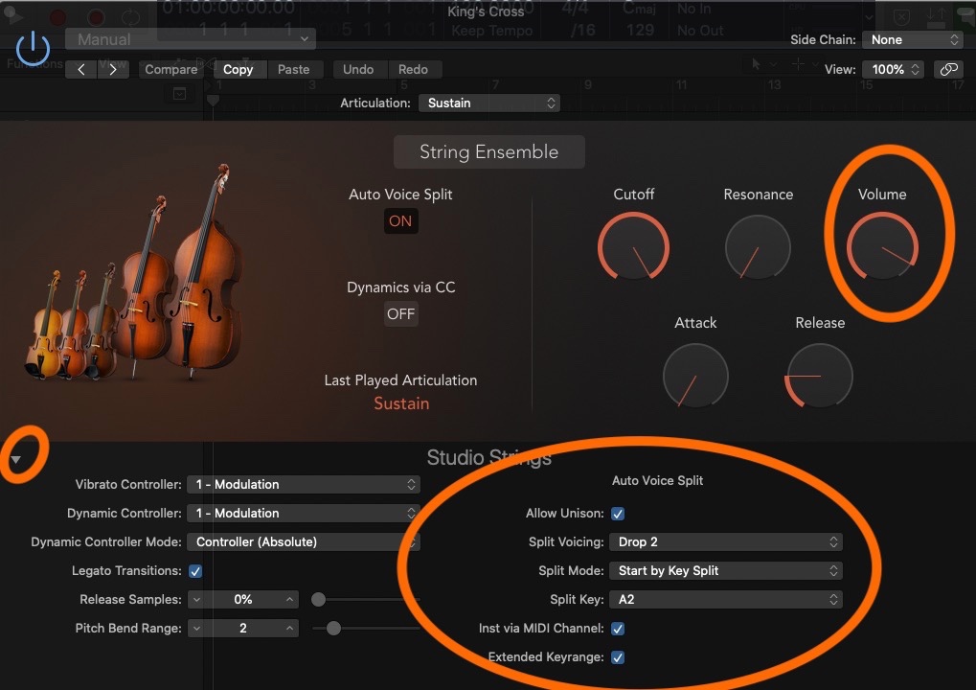
Task: Click the Auto Voice Split section heading
Action: (657, 481)
